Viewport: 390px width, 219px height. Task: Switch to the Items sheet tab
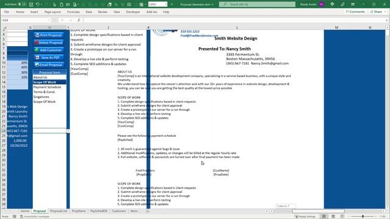click(134, 211)
